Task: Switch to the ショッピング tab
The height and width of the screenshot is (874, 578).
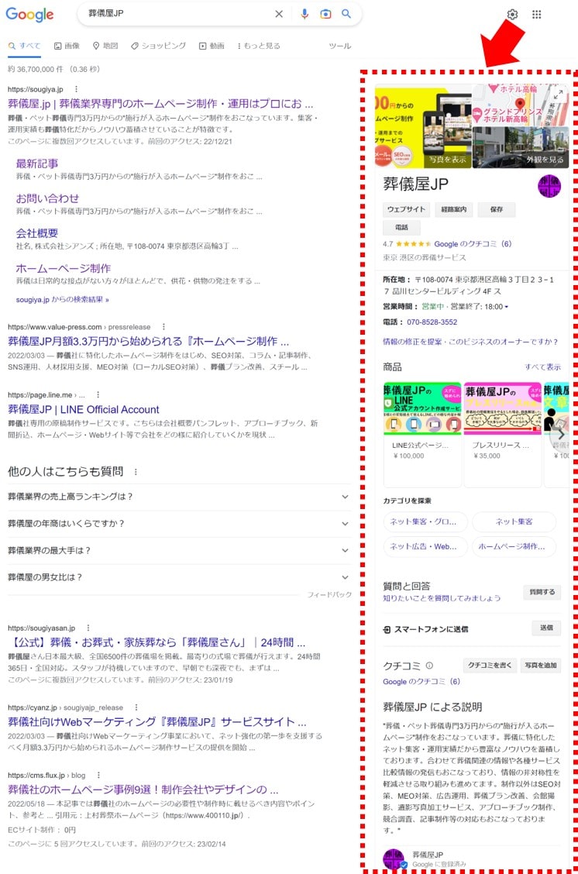Action: click(158, 46)
